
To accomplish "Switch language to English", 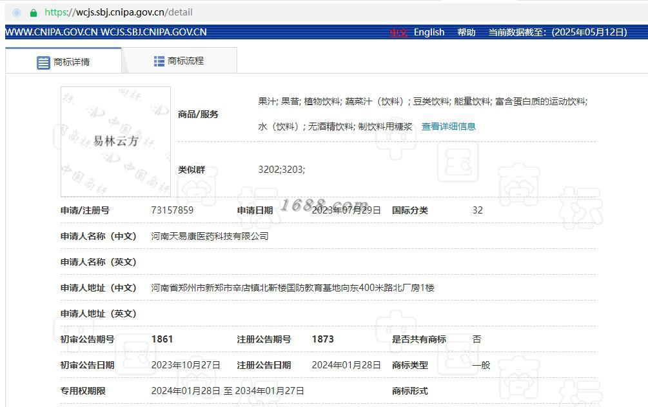I will coord(429,32).
